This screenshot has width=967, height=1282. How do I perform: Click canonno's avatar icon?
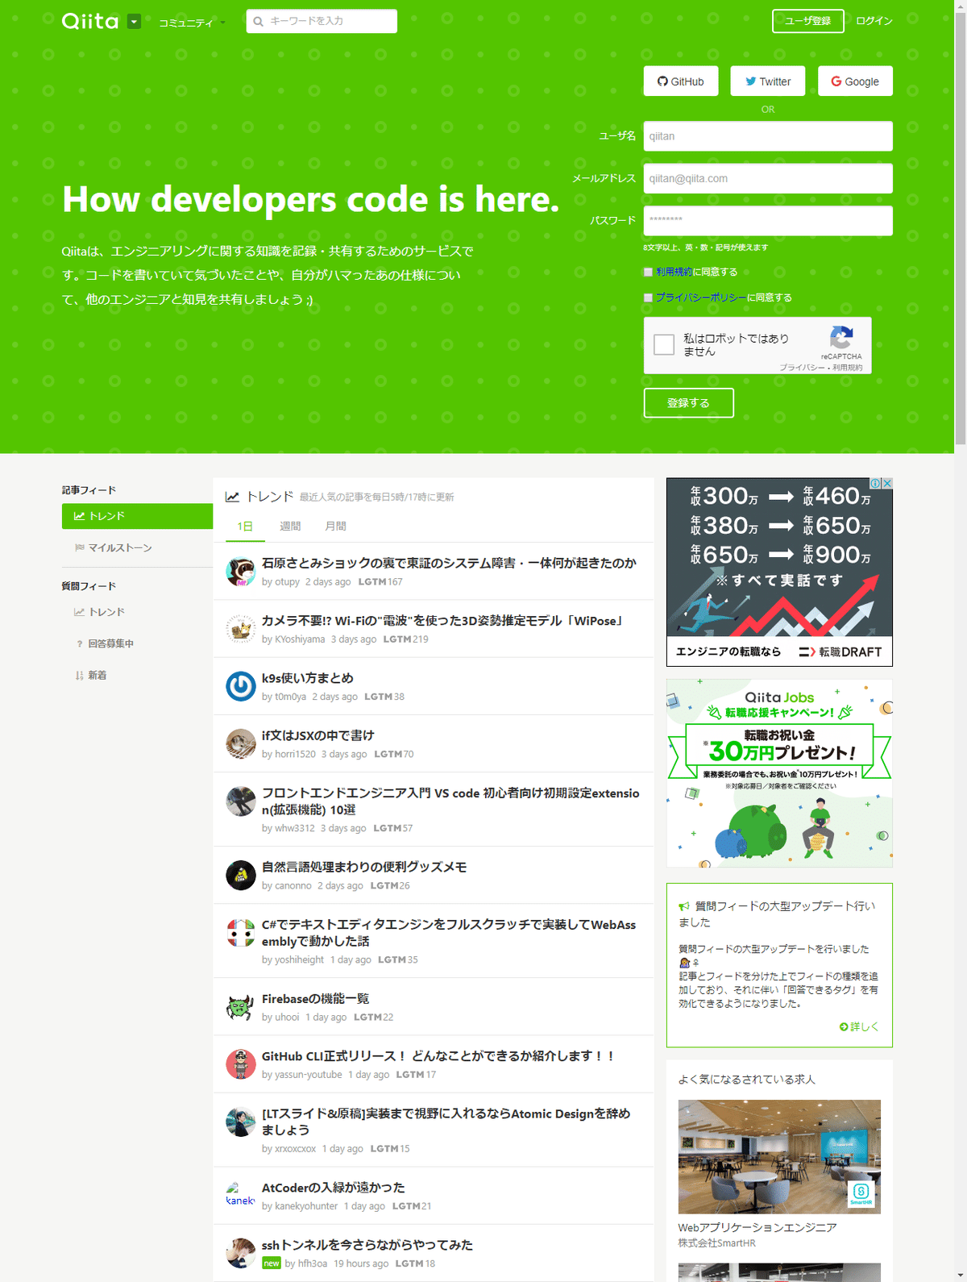point(240,876)
